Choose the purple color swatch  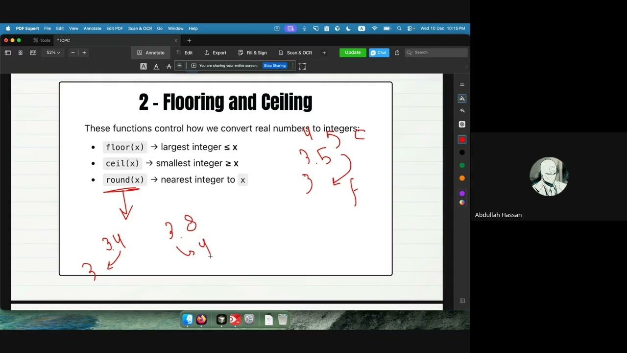462,194
